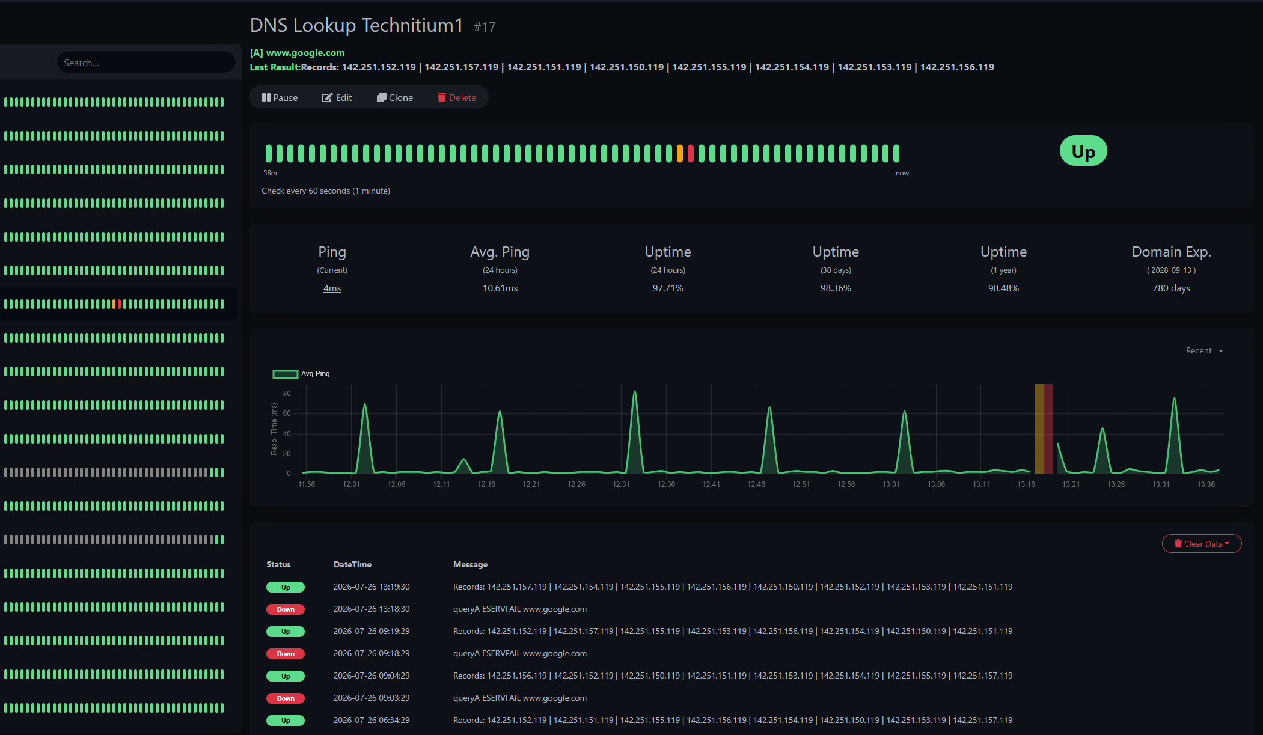The height and width of the screenshot is (735, 1263).
Task: Click the 'DNS Lookup Technitium1' title
Action: (x=356, y=25)
